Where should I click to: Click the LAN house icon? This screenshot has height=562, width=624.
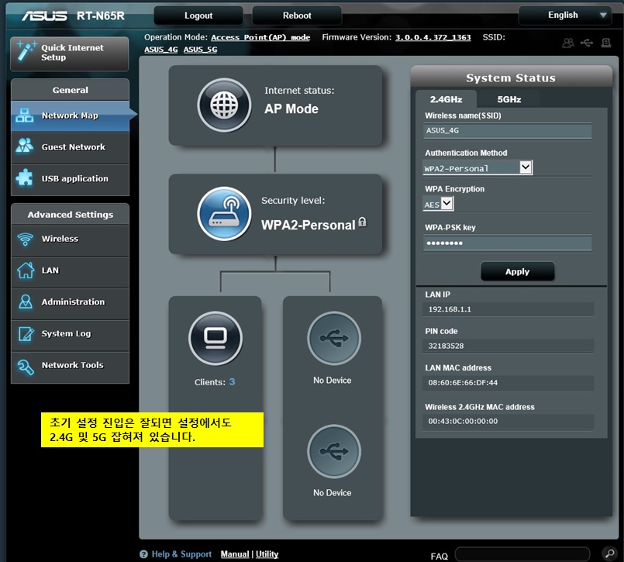click(26, 271)
